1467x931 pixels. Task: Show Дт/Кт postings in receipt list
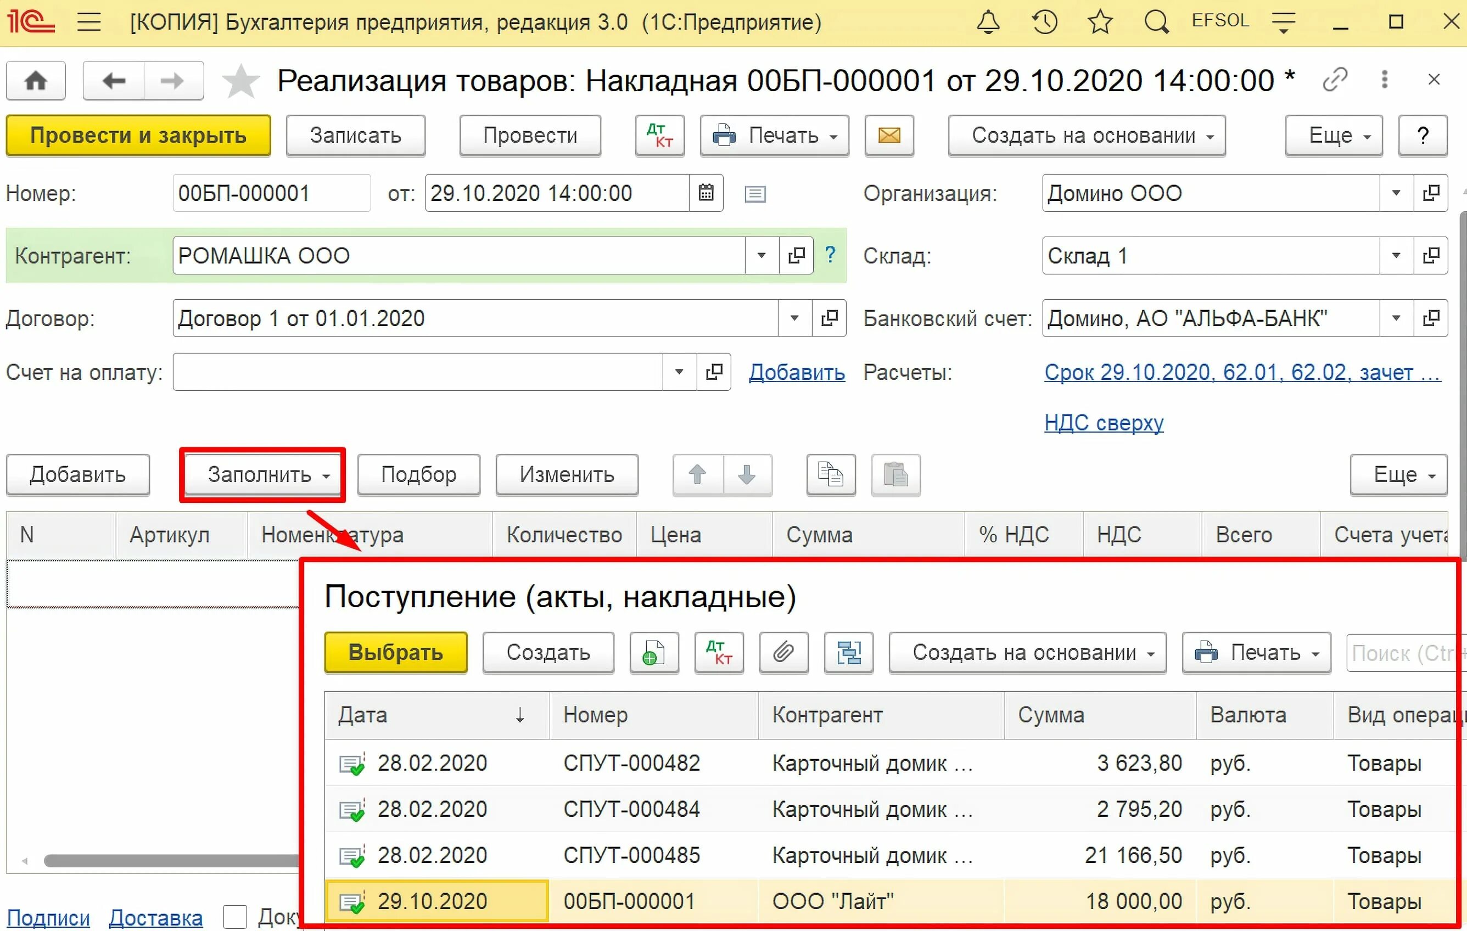point(719,653)
